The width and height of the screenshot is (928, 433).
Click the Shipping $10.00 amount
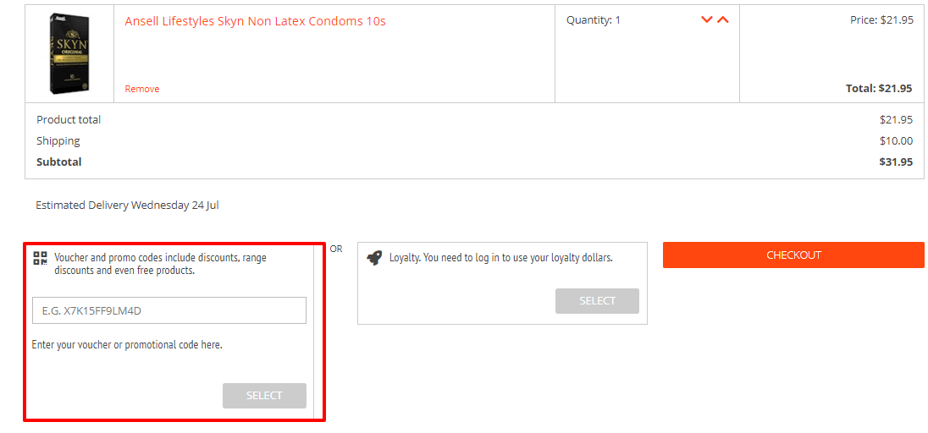point(896,140)
